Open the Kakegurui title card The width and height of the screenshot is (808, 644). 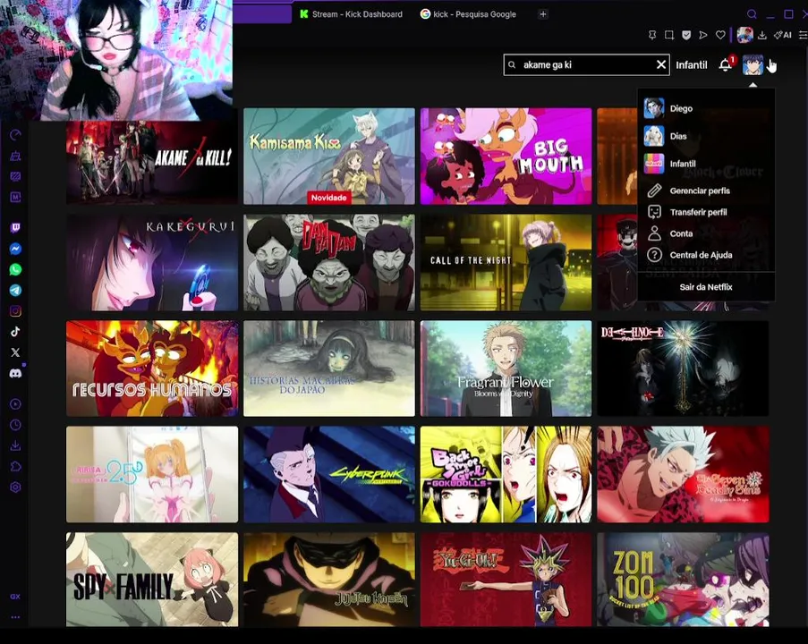coord(152,263)
